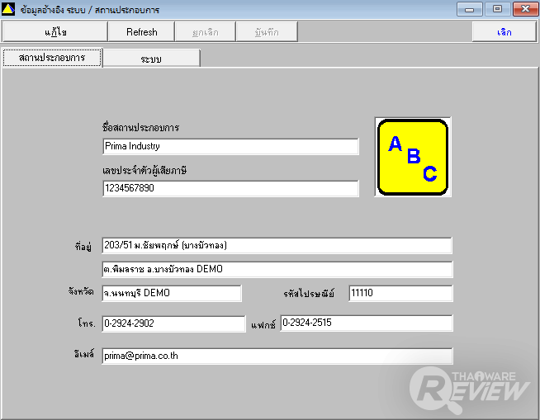Viewport: 540px width, 420px height.
Task: Click the อีเมล์ label
Action: [84, 353]
